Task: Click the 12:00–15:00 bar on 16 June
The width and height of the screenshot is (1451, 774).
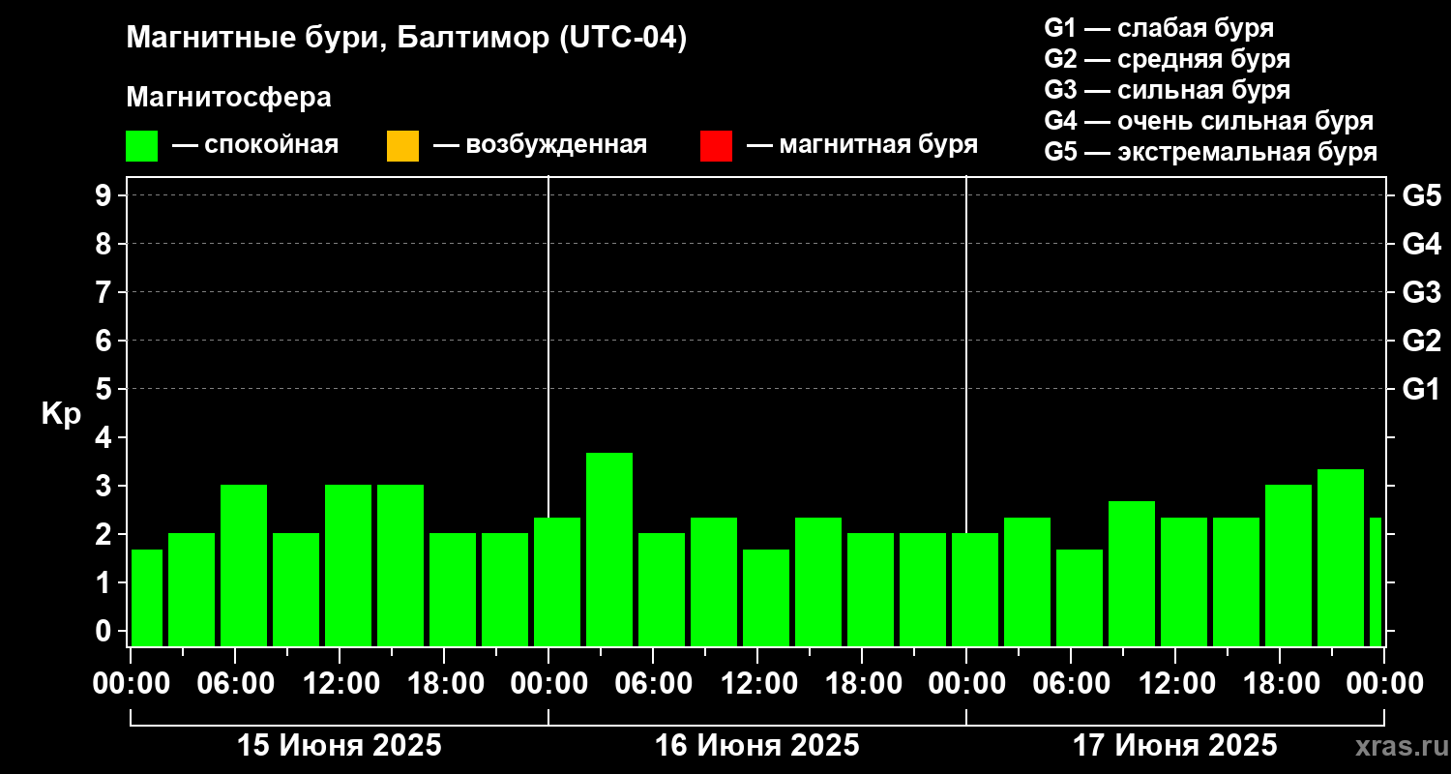Action: pos(766,598)
